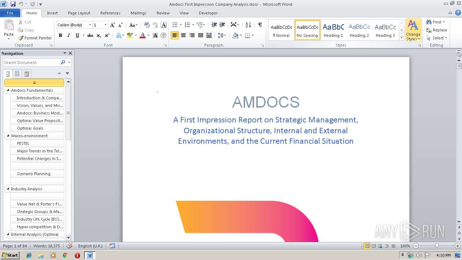The image size is (462, 260).
Task: Sort the selected text
Action: click(248, 25)
